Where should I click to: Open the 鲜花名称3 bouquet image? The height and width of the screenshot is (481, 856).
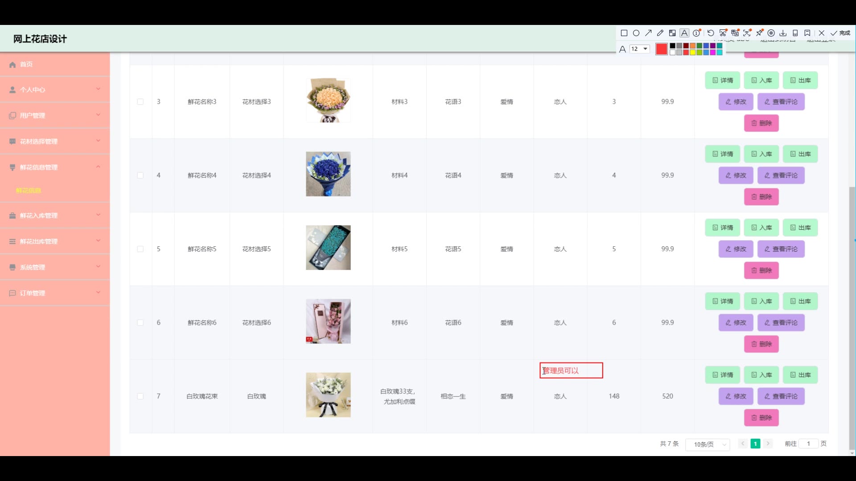(x=328, y=100)
